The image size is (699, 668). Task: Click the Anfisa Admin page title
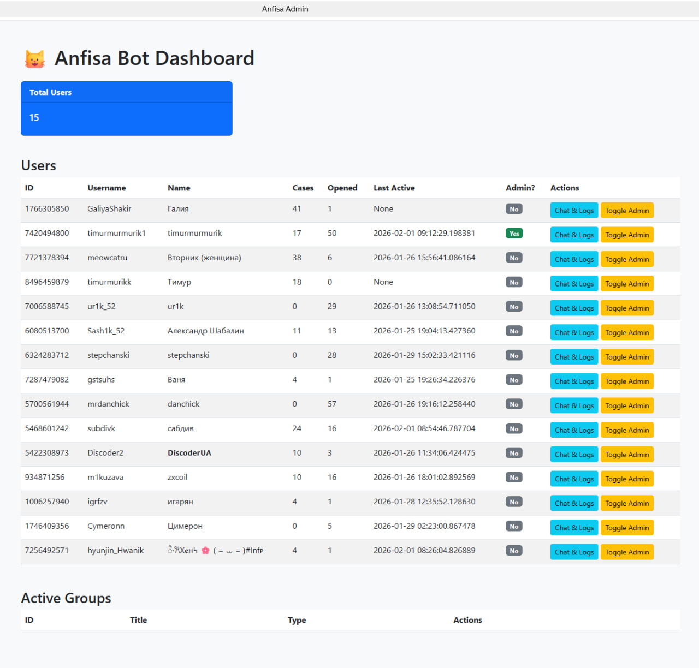point(285,9)
